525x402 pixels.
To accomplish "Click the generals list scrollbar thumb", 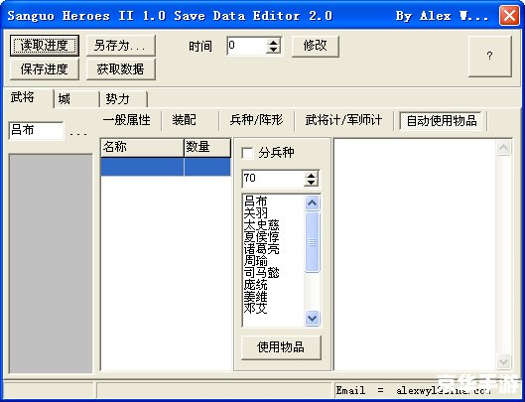I will pos(312,242).
